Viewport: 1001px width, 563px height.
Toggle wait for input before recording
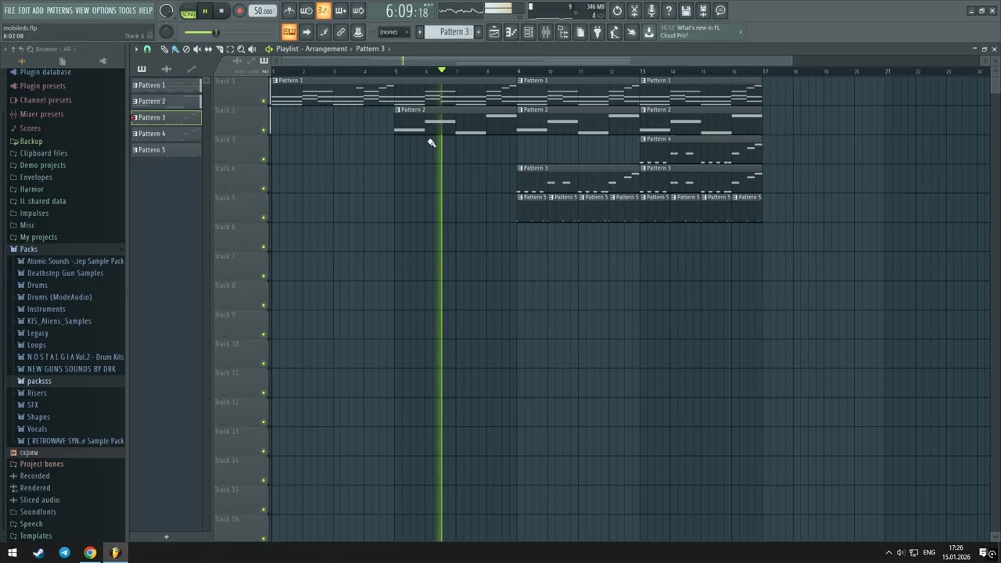[x=306, y=10]
